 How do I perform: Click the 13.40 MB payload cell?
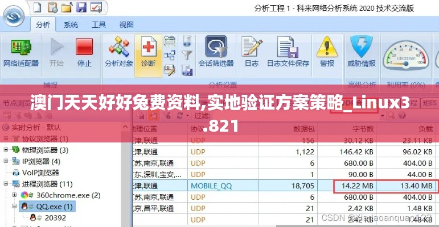407,186
